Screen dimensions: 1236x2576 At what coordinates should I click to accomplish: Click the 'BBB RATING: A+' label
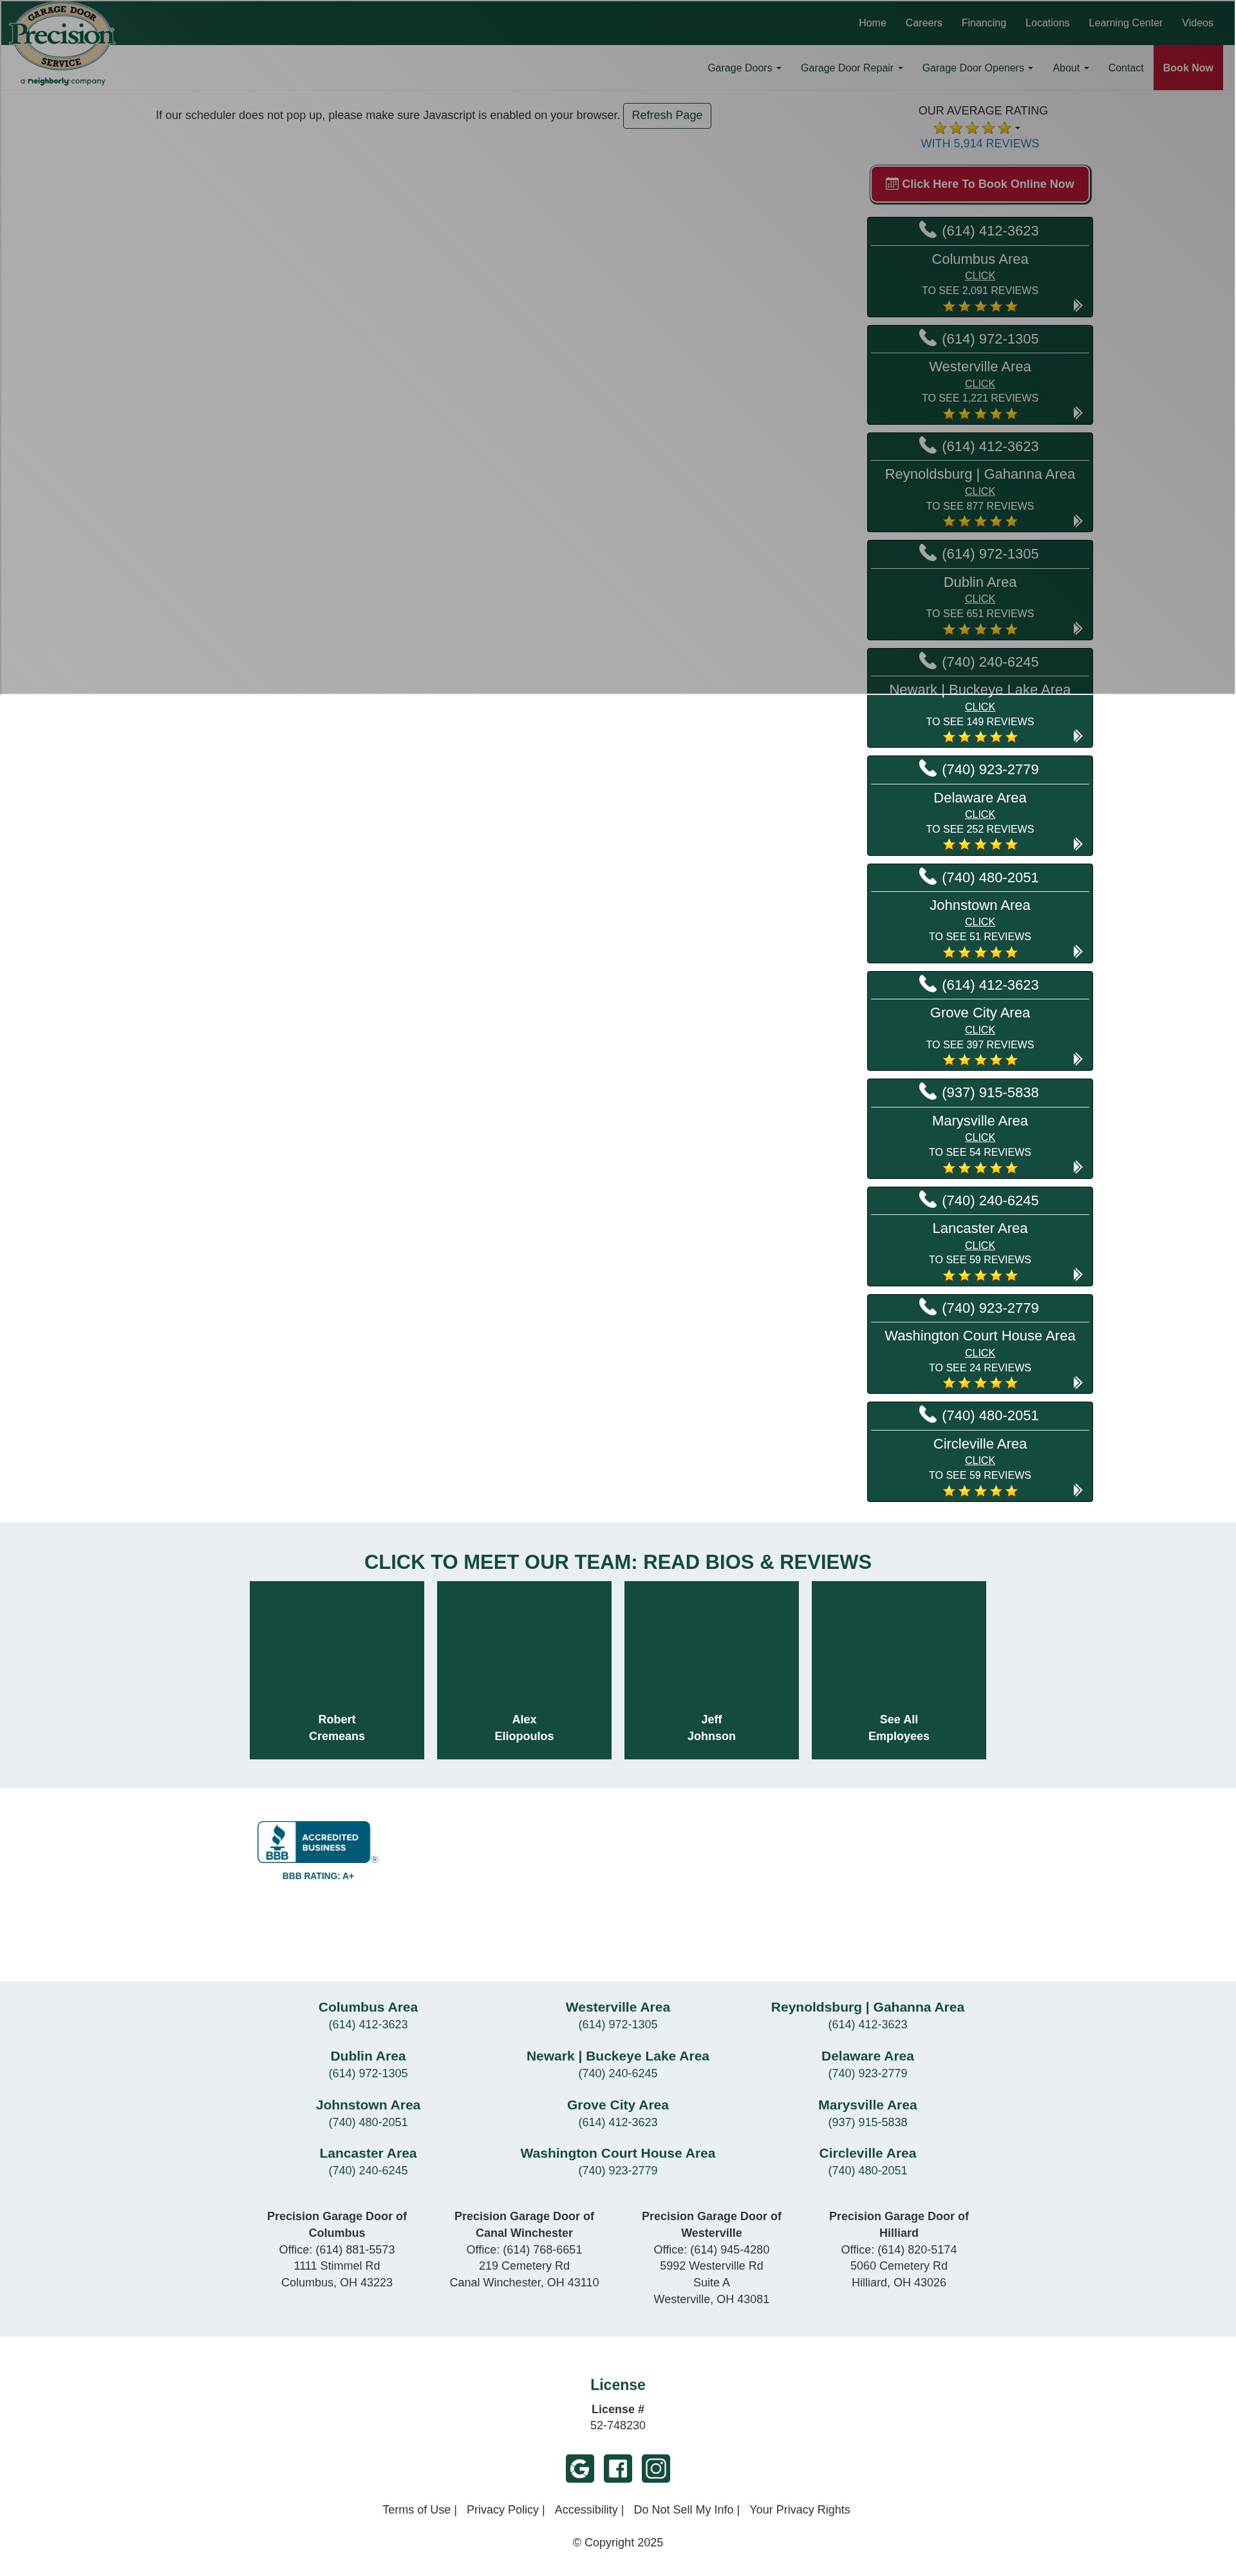click(318, 1876)
